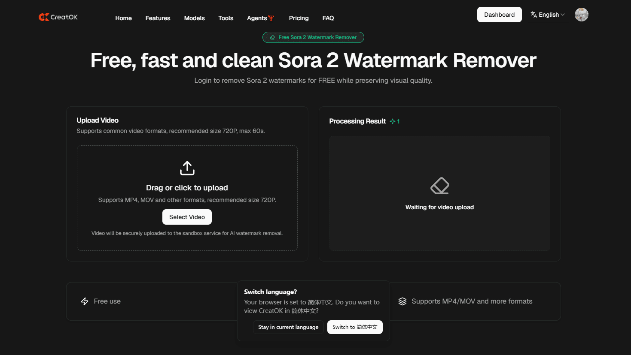Click the stacked layers formats icon
This screenshot has width=631, height=355.
coord(402,301)
